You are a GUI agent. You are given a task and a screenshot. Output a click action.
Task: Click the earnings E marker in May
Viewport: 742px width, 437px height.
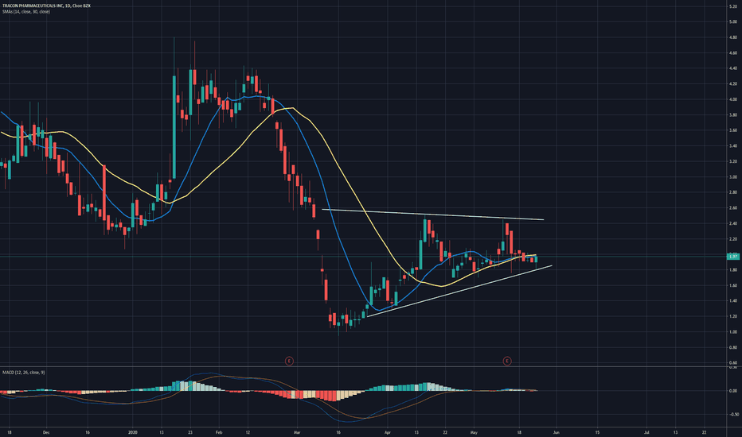507,361
